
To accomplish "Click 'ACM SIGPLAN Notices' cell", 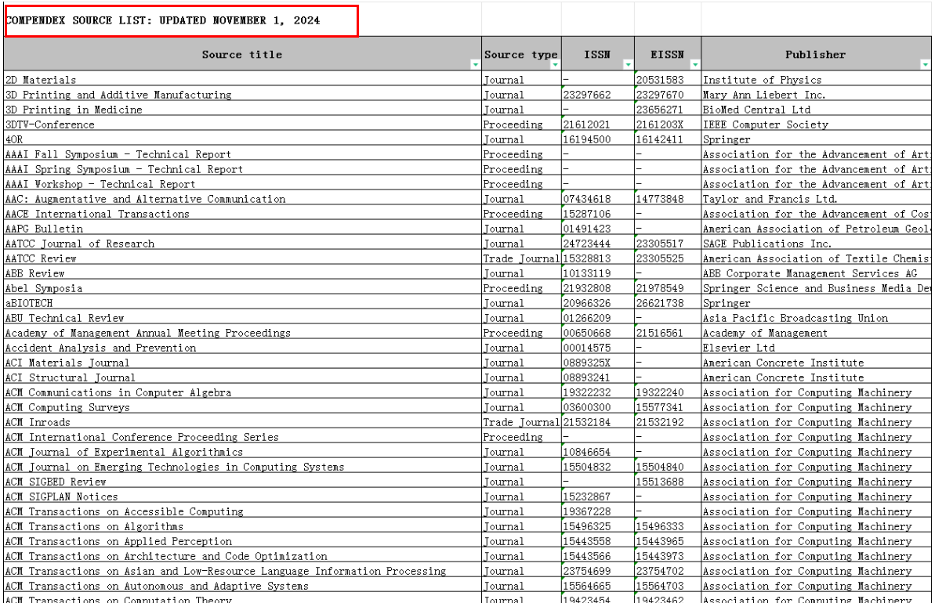I will coord(243,496).
